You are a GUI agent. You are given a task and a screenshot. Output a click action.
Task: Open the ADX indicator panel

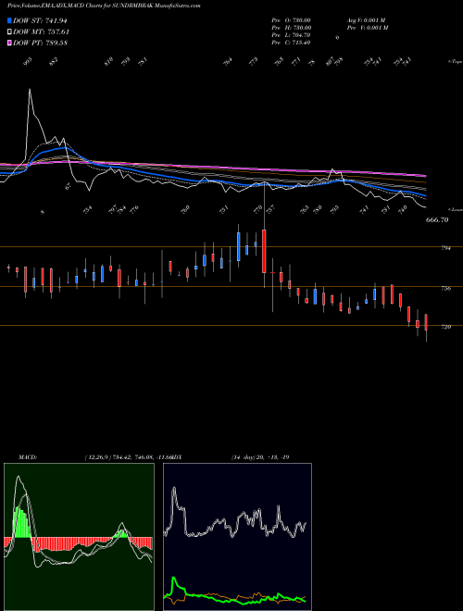[237, 537]
